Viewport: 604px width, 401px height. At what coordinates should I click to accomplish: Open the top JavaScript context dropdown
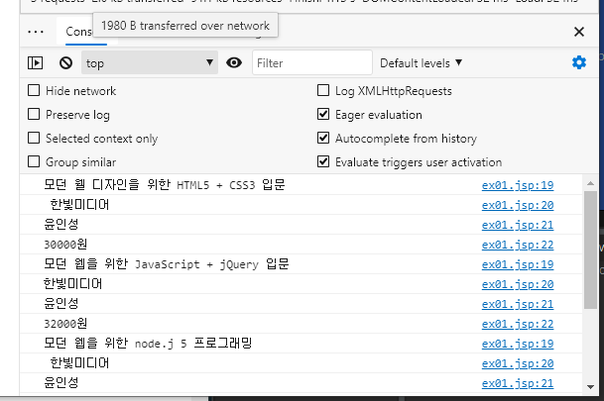(150, 62)
